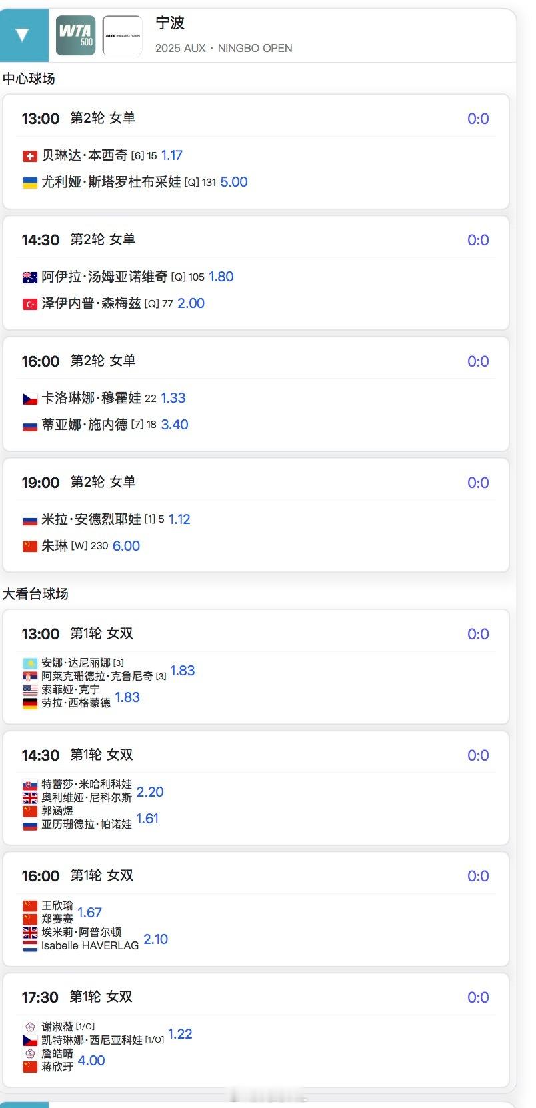The image size is (536, 1108).
Task: Select odds 1.17 for 贝琳达·本西奇
Action: 172,155
